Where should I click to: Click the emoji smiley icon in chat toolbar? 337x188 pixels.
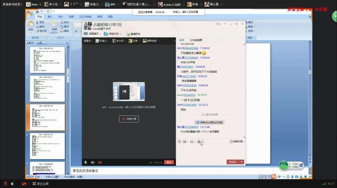point(179,141)
